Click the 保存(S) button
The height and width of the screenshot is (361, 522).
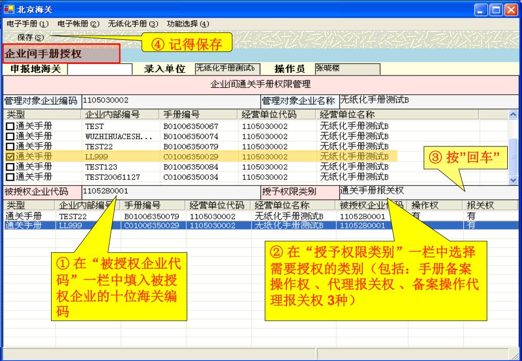click(x=31, y=37)
